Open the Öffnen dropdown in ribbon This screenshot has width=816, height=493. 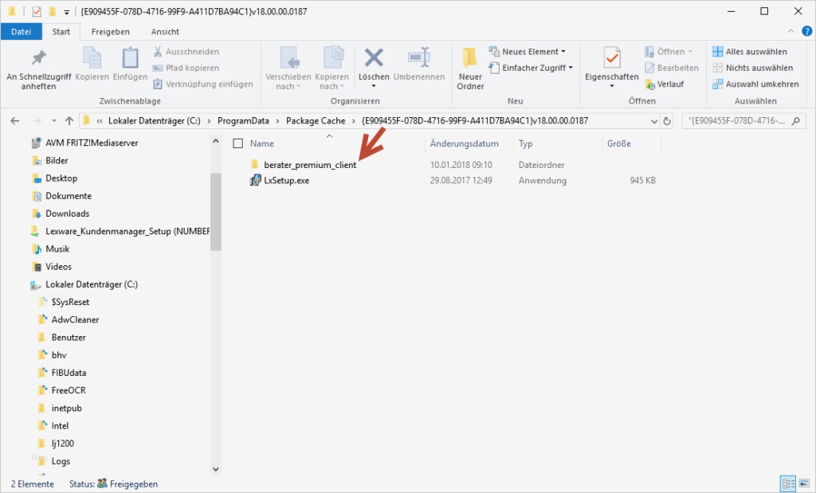[669, 52]
